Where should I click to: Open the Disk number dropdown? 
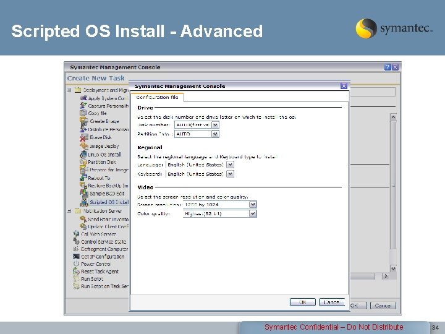pos(216,125)
